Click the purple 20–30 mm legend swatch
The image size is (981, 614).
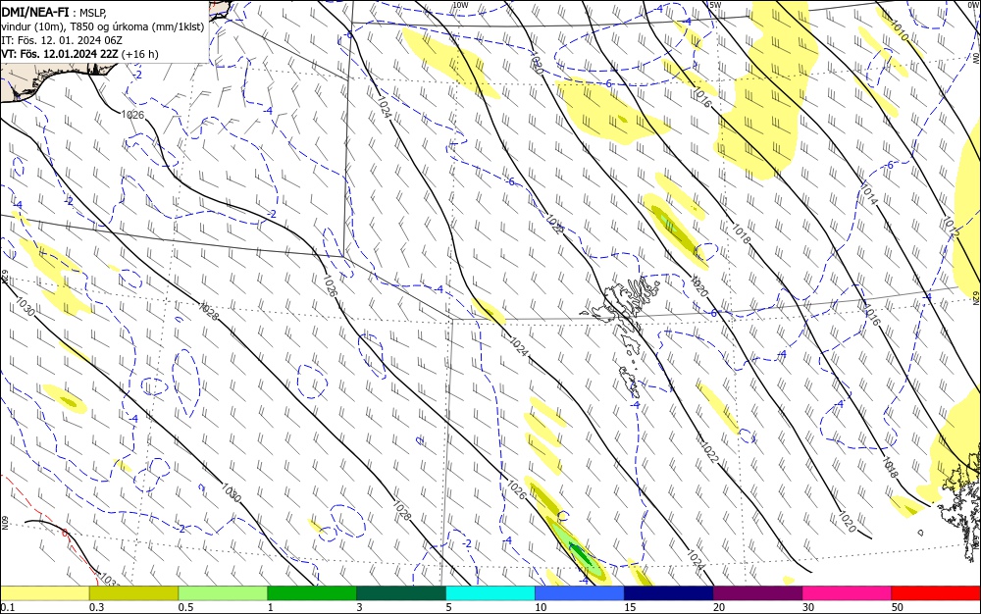pyautogui.click(x=757, y=593)
